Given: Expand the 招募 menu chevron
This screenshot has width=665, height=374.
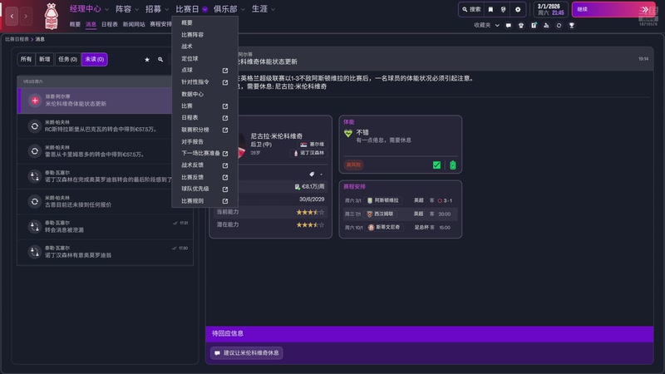Looking at the screenshot, I should pyautogui.click(x=167, y=9).
